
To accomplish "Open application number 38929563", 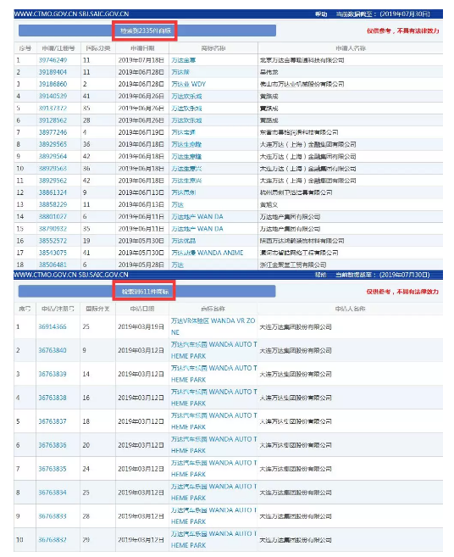I will coord(53,169).
